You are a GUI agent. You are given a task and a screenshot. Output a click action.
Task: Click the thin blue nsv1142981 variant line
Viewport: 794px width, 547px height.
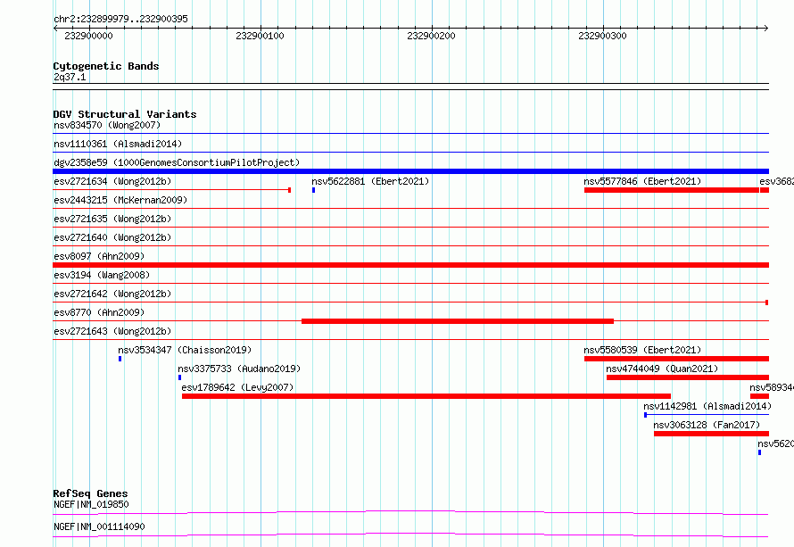pyautogui.click(x=707, y=415)
